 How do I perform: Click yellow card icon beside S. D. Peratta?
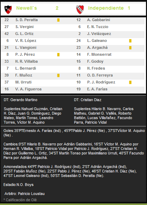tap(58, 20)
